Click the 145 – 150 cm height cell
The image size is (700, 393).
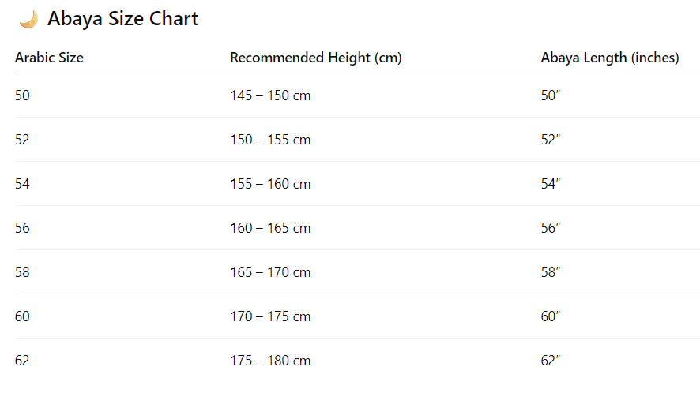270,95
